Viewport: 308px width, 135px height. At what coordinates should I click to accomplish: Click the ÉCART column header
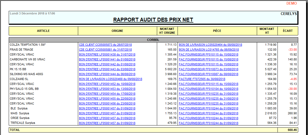pos(288,31)
